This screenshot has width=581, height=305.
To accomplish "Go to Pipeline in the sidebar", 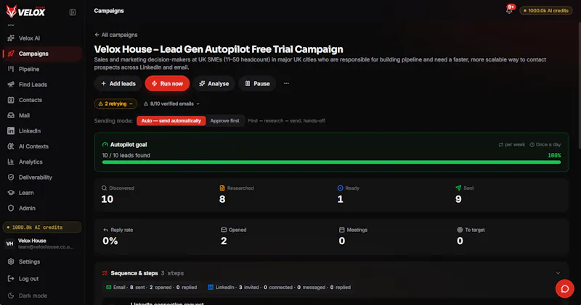I will tap(42, 69).
